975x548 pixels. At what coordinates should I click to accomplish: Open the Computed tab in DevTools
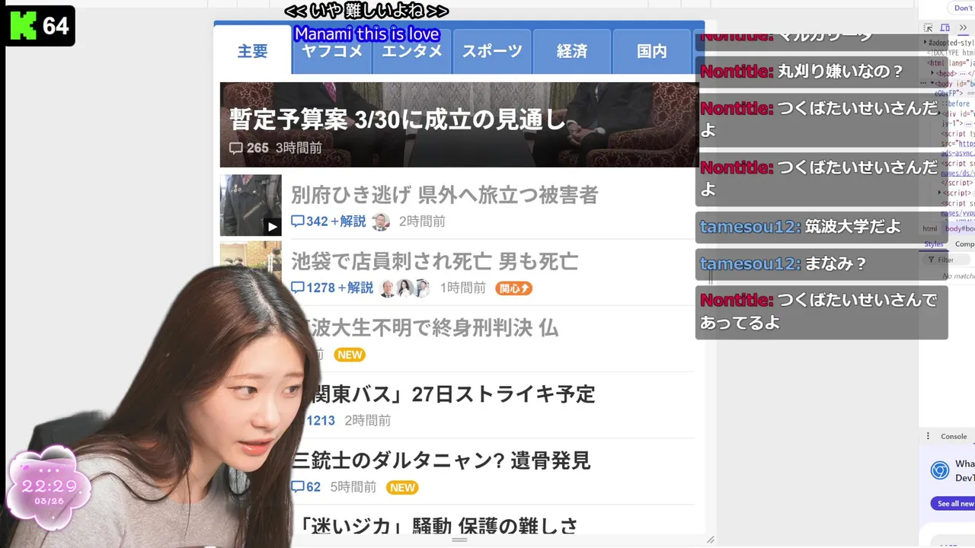(964, 244)
